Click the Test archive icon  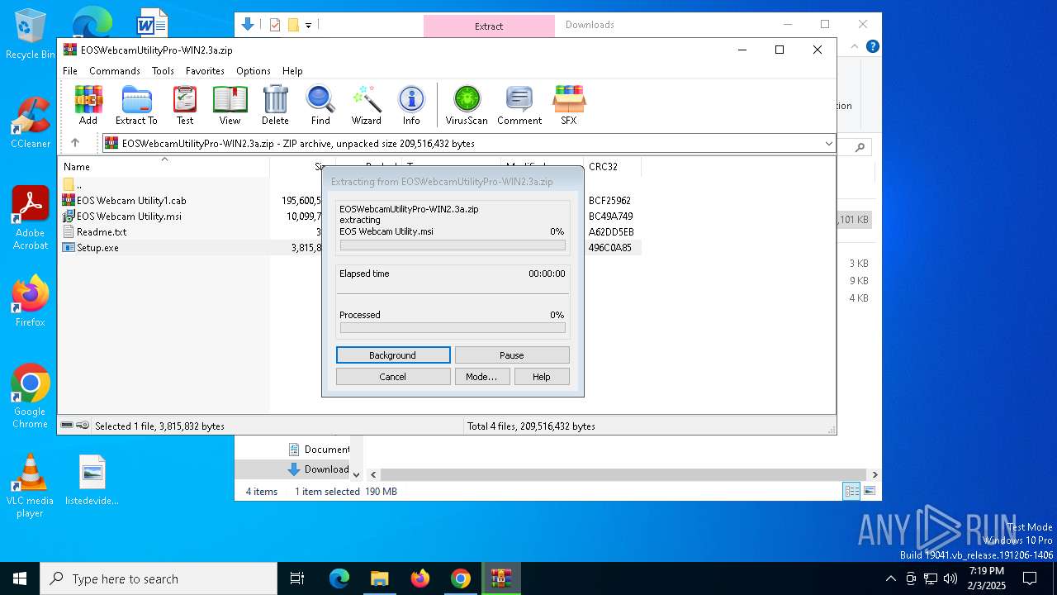(x=185, y=105)
